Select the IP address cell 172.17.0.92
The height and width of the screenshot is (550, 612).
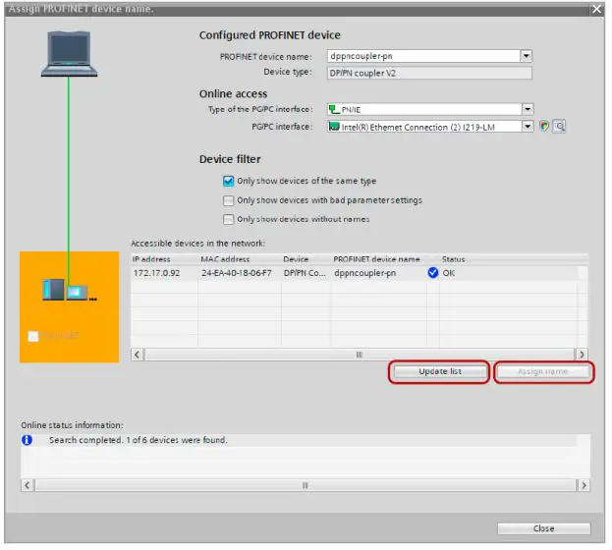point(156,273)
